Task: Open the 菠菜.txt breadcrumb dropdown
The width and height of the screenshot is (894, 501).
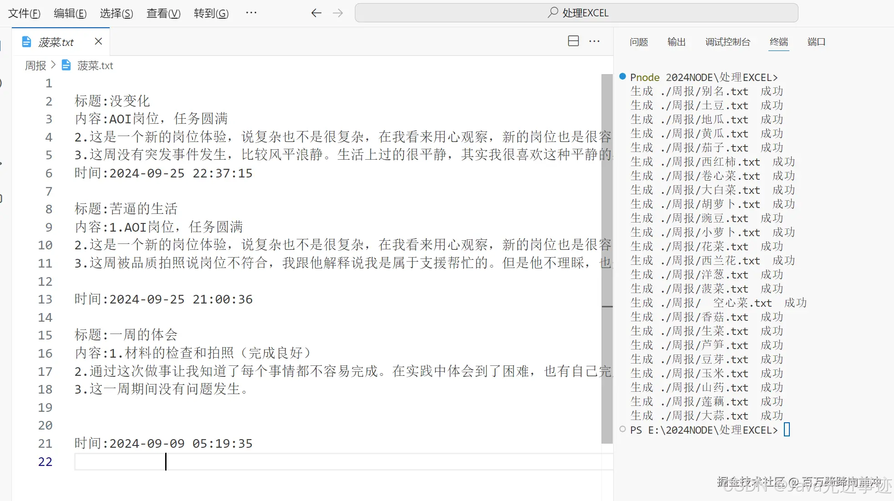Action: pos(95,65)
